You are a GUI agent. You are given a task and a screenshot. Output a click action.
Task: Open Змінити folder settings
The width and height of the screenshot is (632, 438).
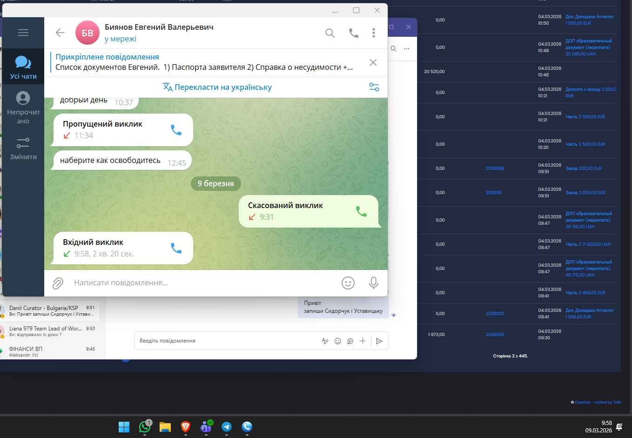23,148
